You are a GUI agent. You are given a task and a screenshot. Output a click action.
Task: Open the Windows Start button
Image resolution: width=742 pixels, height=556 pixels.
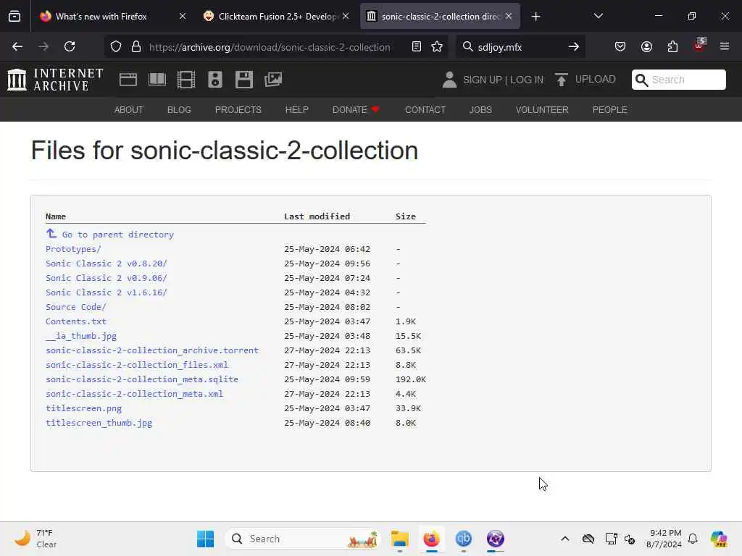[205, 539]
